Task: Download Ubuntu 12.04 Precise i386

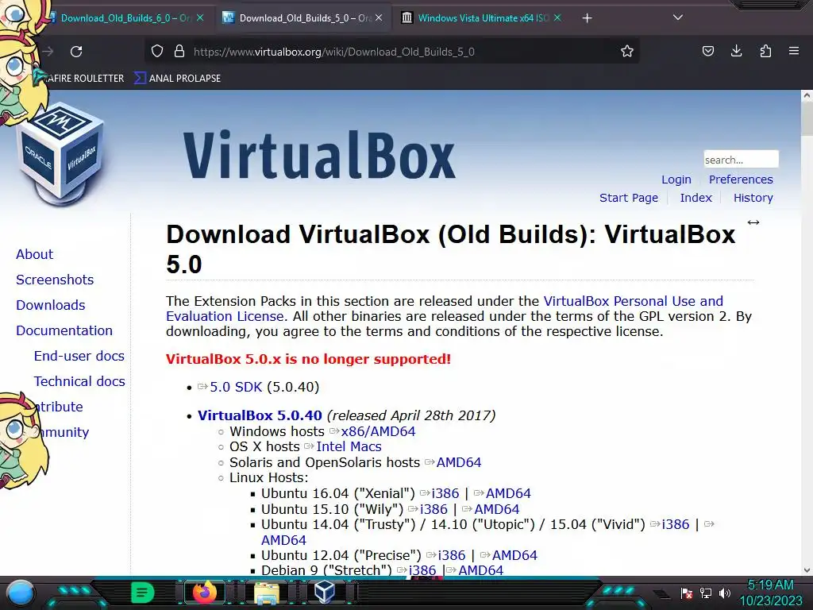Action: click(x=452, y=555)
